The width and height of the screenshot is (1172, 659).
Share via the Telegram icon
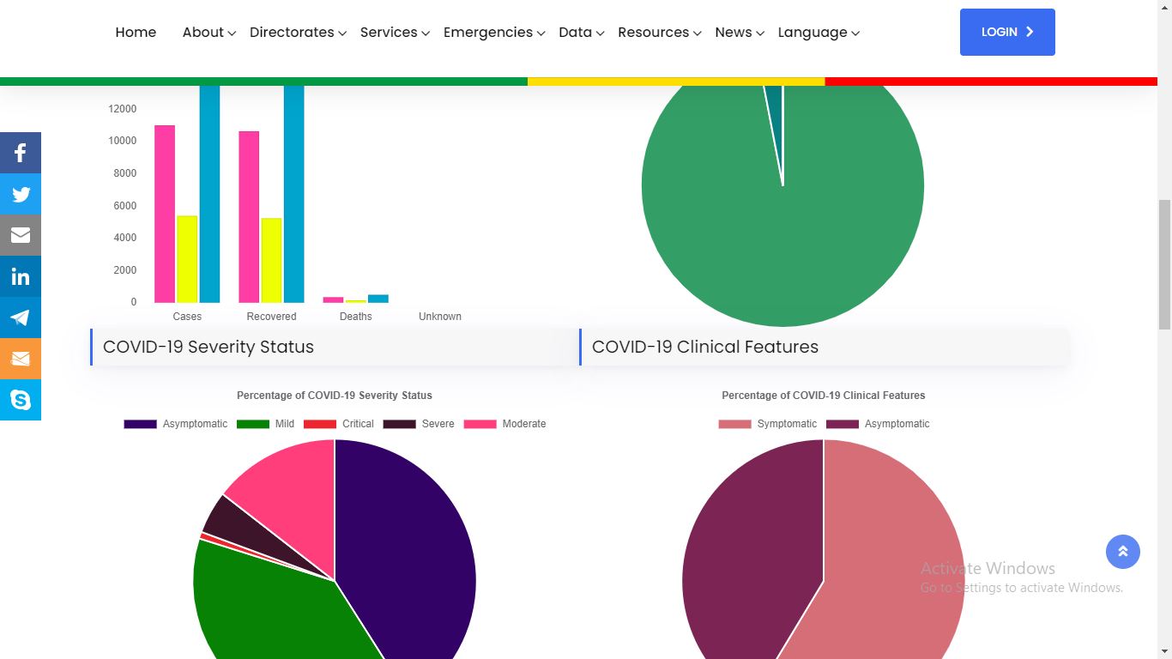coord(21,317)
